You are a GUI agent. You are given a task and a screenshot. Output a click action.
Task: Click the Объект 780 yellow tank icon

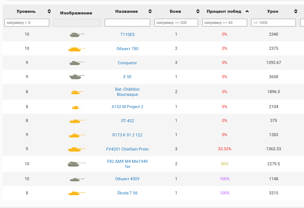click(x=77, y=49)
